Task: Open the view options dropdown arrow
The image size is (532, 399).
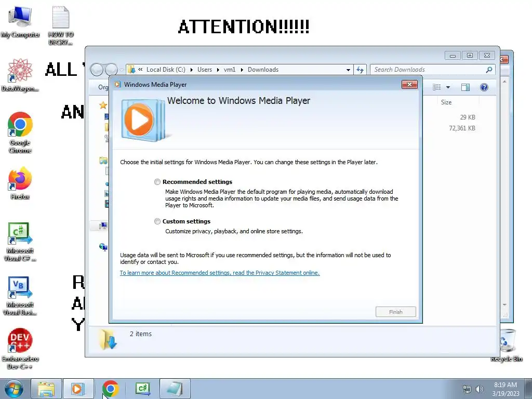Action: click(448, 87)
